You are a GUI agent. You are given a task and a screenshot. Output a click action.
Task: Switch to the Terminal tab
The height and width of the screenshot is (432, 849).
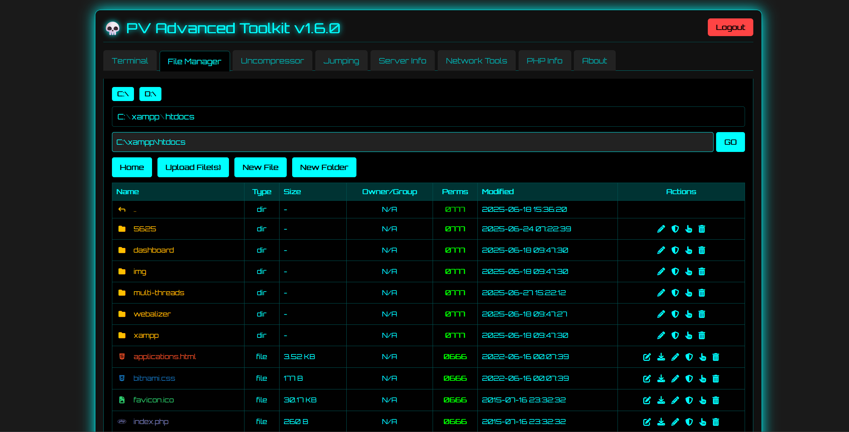tap(130, 61)
